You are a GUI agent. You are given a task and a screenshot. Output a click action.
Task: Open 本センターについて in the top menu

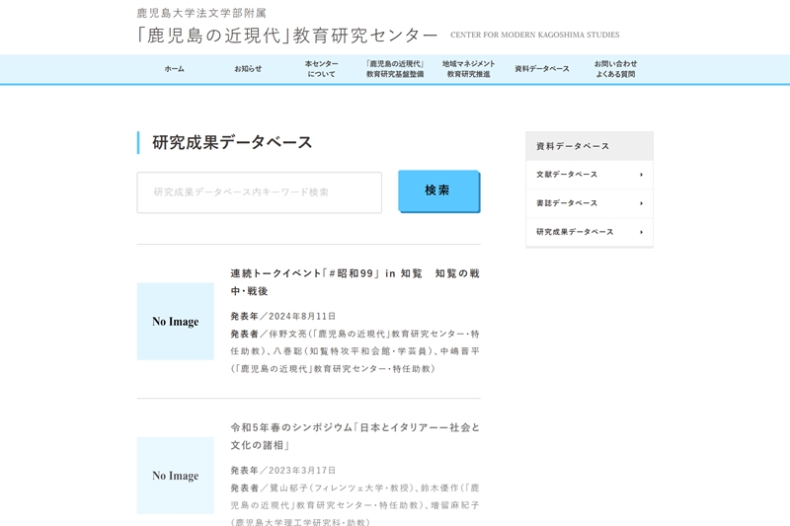point(321,69)
